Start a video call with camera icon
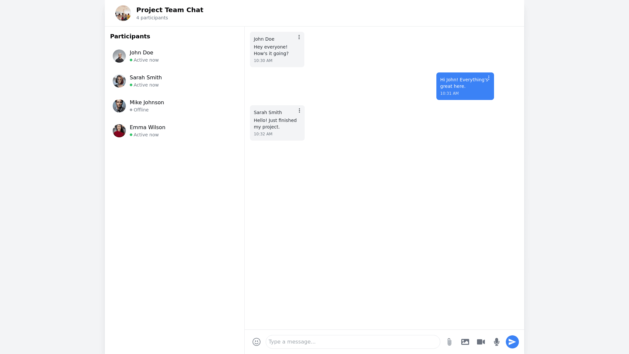The height and width of the screenshot is (354, 629). (481, 342)
